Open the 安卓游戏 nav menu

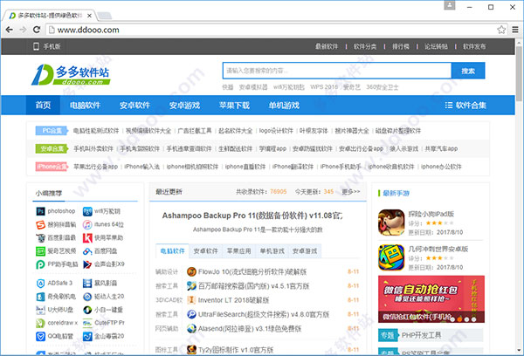coord(184,106)
